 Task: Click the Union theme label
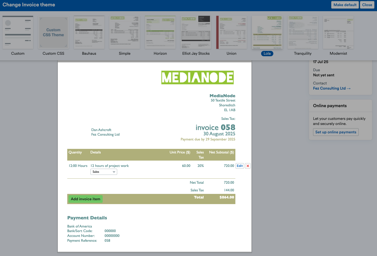pyautogui.click(x=232, y=53)
